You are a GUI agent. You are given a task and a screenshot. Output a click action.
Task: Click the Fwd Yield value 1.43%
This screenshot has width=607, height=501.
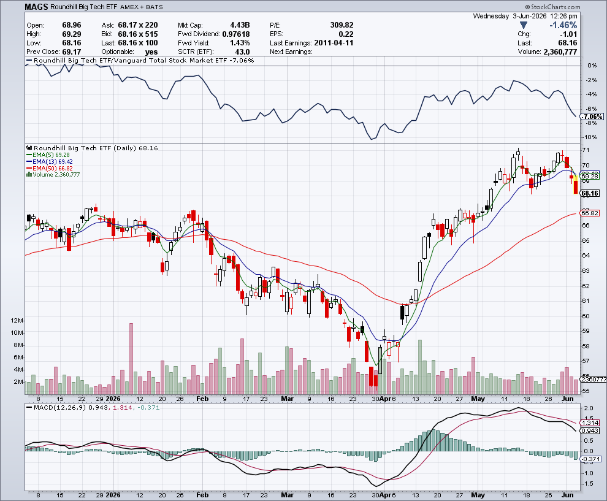coord(240,43)
